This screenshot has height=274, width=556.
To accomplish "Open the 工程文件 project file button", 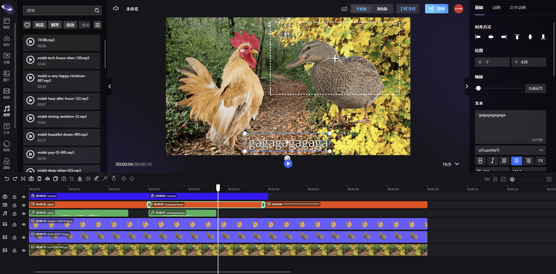I will [407, 9].
